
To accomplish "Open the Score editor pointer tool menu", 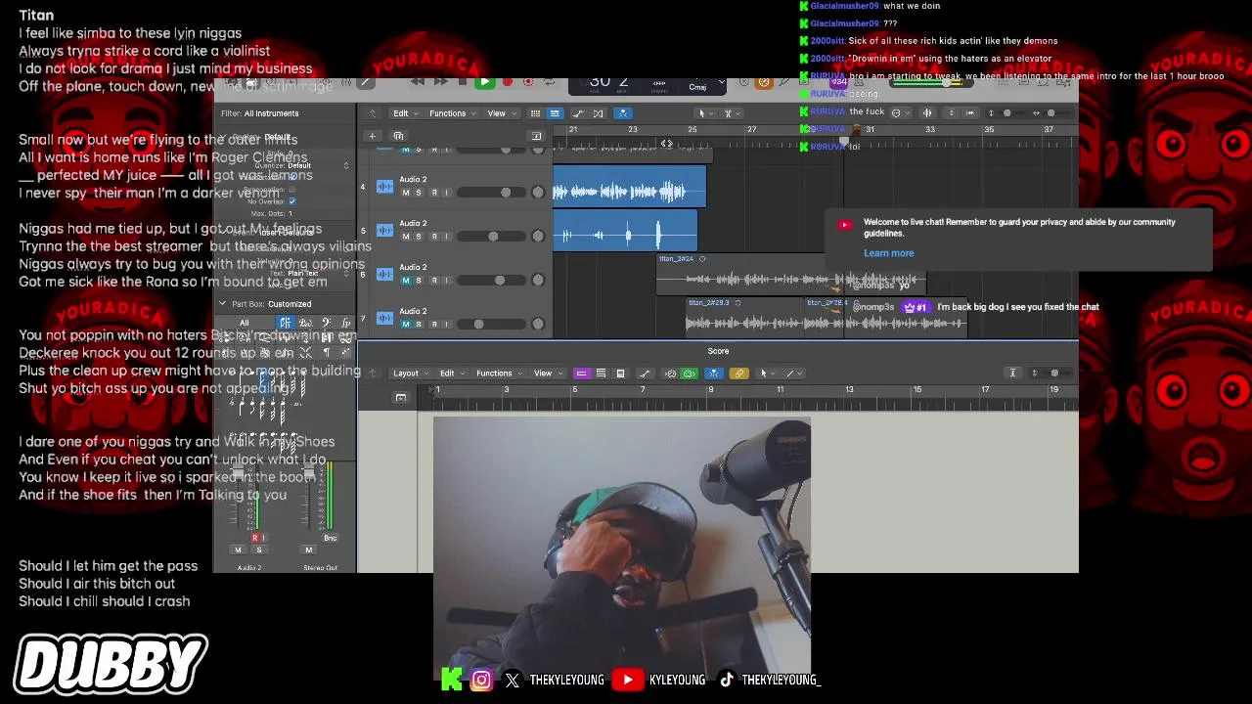I will click(x=768, y=374).
